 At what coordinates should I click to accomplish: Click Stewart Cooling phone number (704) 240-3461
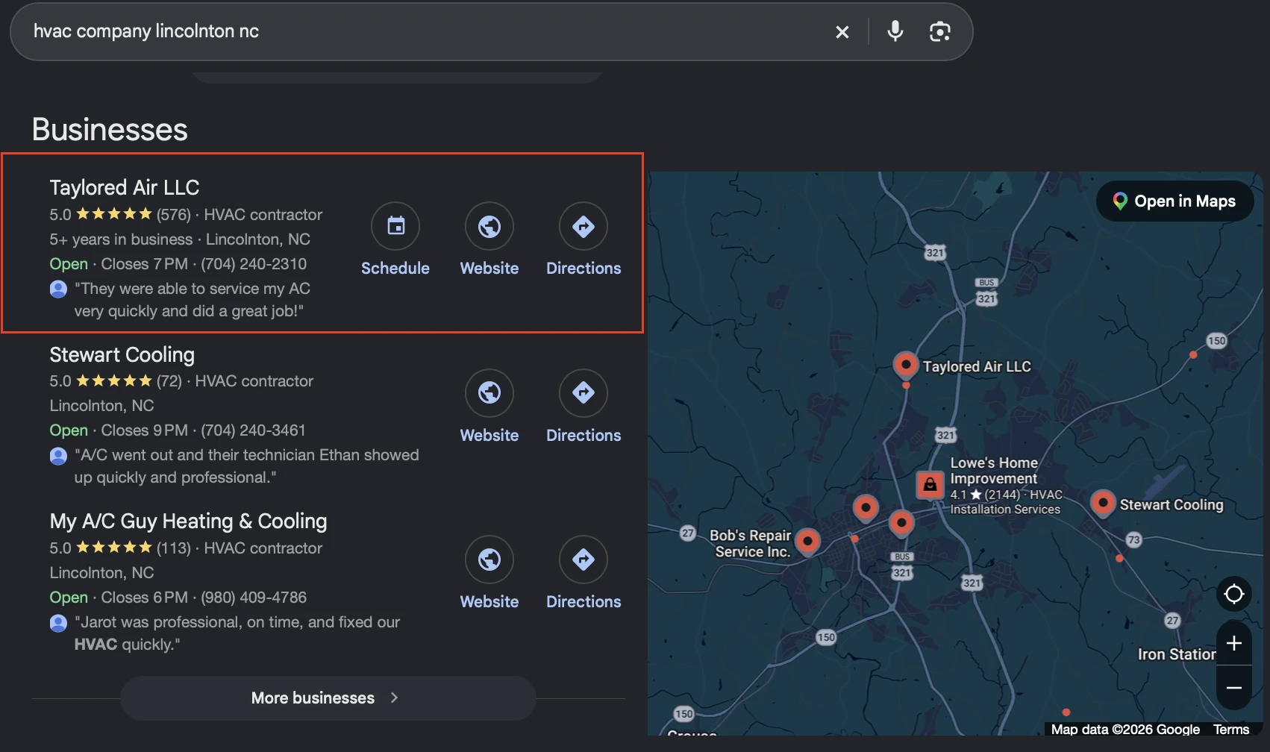click(253, 430)
